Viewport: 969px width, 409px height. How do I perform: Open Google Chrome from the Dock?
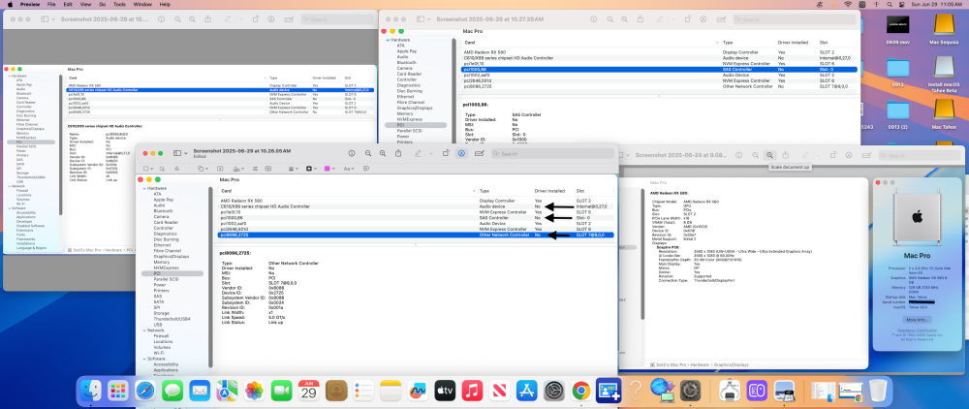coord(580,391)
